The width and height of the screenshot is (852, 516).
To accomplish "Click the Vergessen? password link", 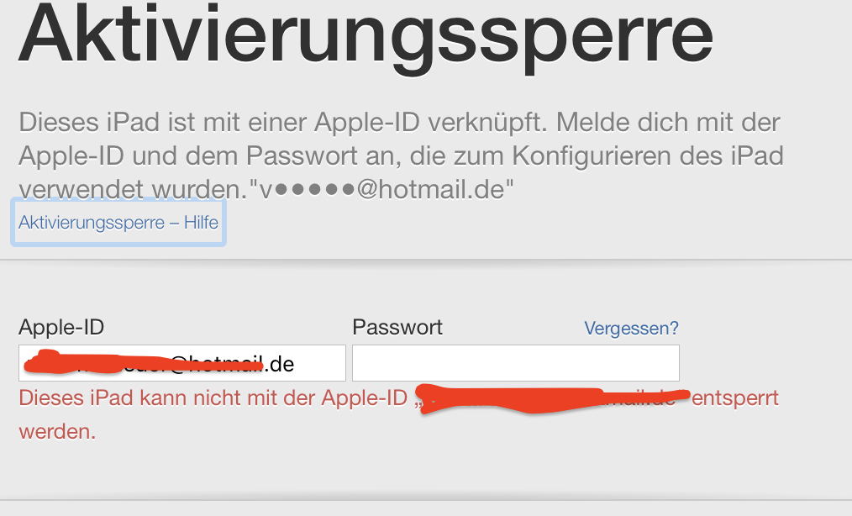I will point(631,328).
